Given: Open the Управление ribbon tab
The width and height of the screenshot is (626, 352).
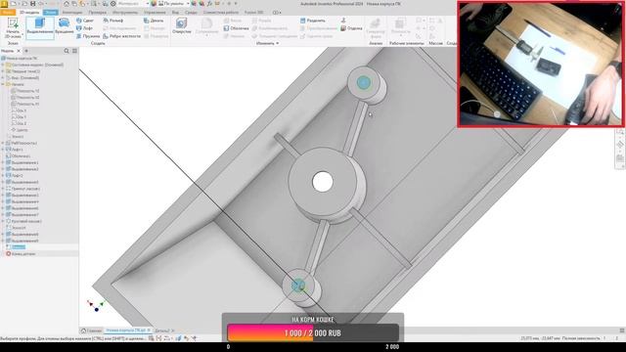Looking at the screenshot, I should coord(155,13).
